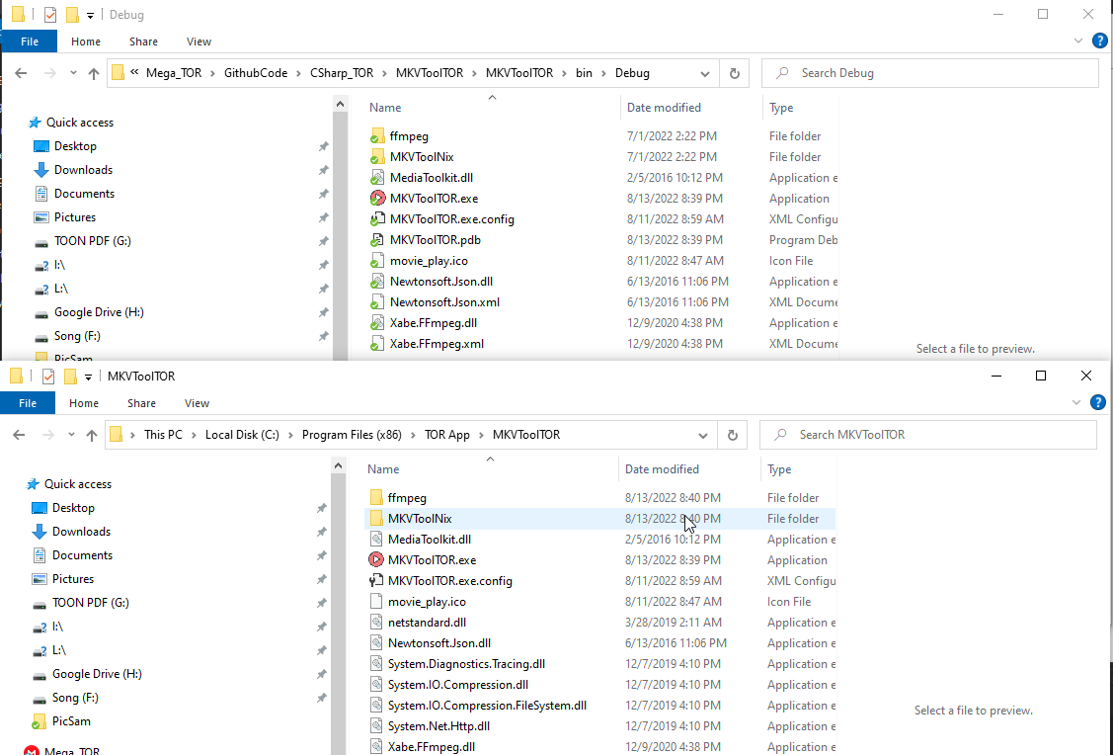
Task: Click System.Net.Http.dll file icon
Action: tap(376, 726)
